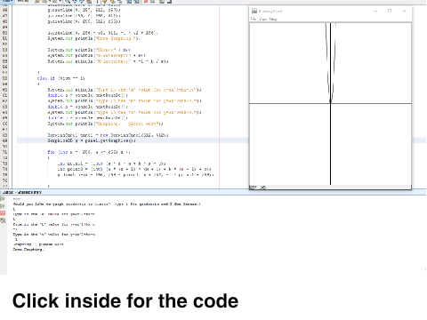
Task: Click the coordinates status bar in Drawing Panel
Action: click(330, 188)
